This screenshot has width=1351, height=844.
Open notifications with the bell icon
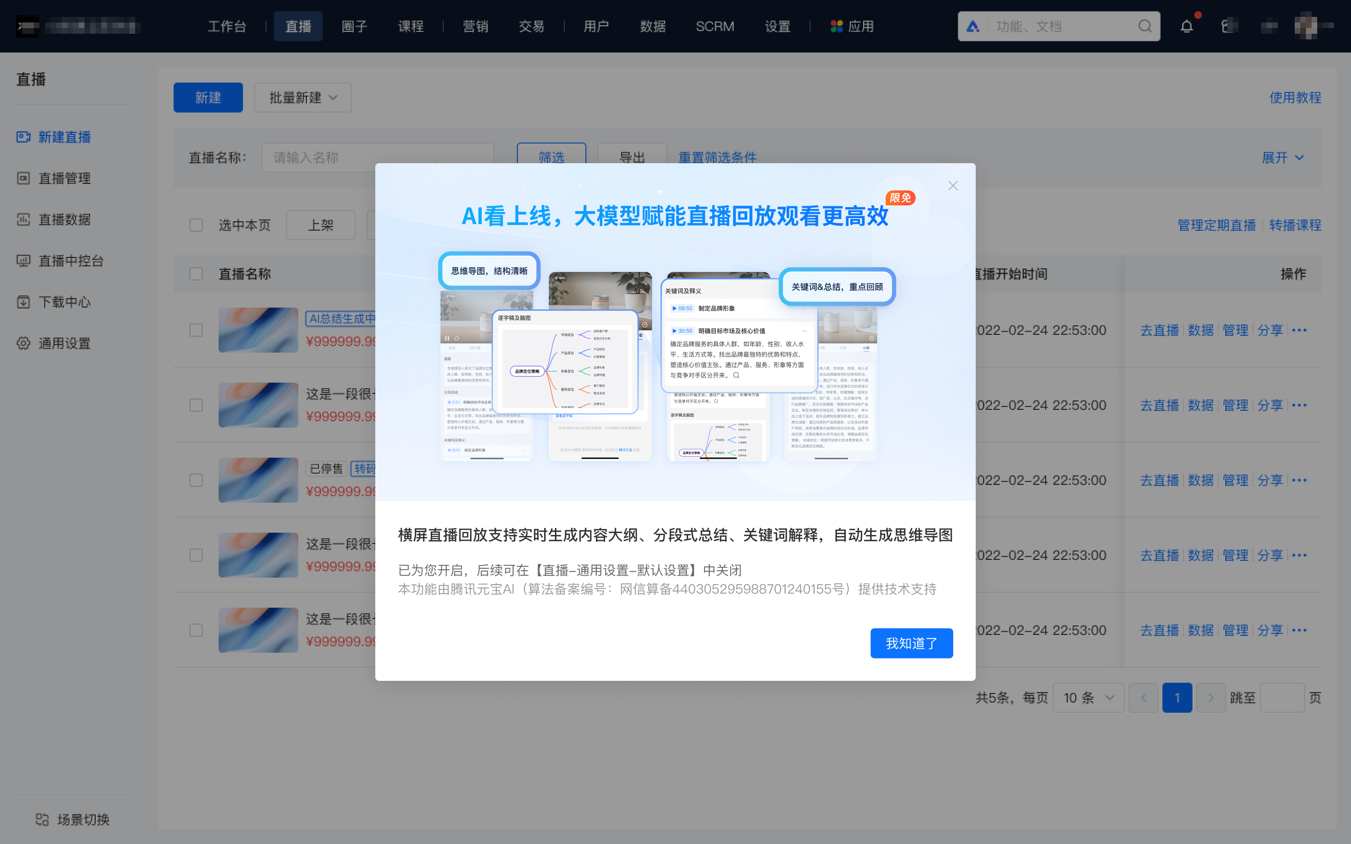tap(1187, 26)
